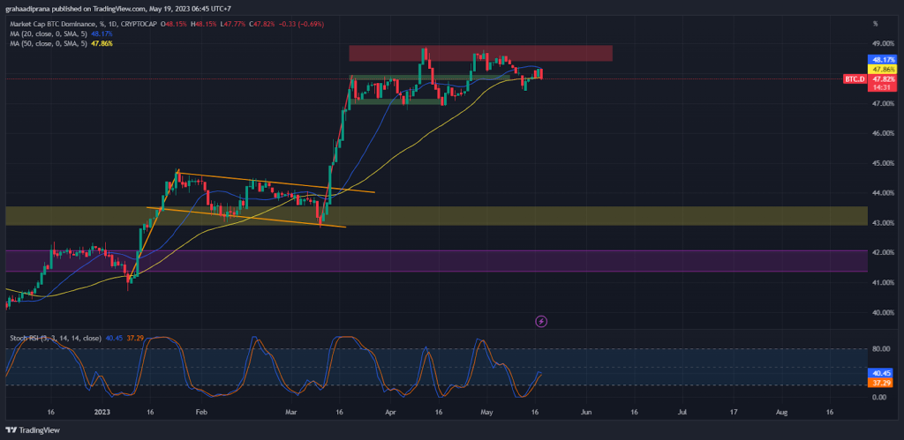This screenshot has height=440, width=904.
Task: Click the change value -0.33 (-0.69%)
Action: click(301, 24)
